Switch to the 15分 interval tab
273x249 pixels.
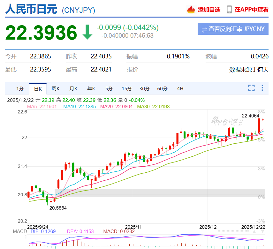[x=126, y=88]
